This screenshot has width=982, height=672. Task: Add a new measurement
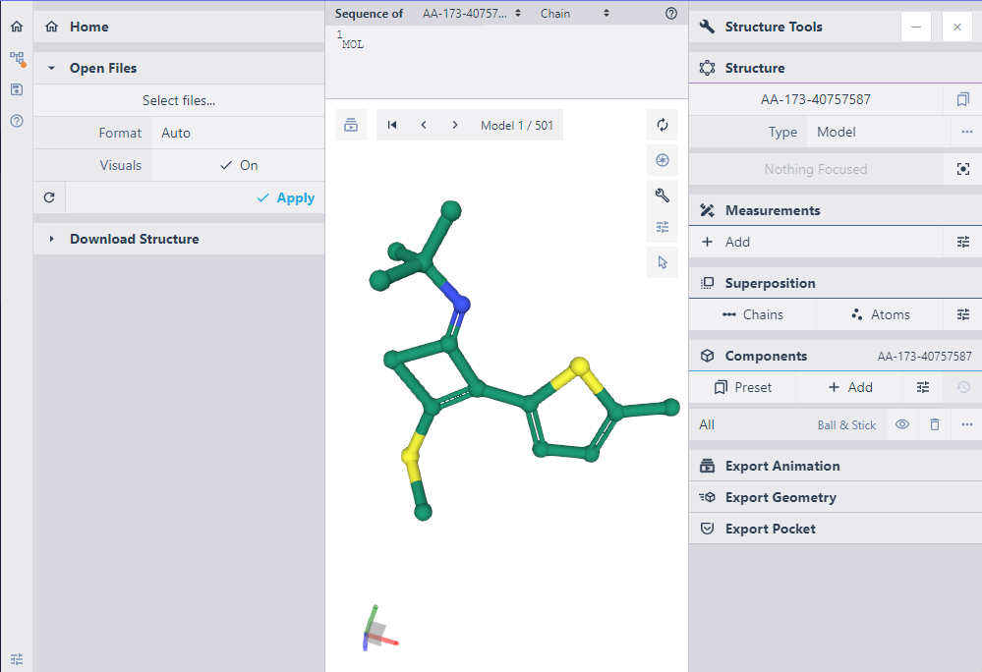(816, 242)
